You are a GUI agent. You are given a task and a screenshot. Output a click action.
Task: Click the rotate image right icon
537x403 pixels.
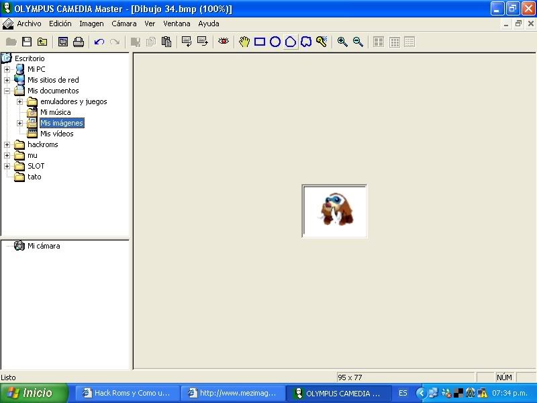[x=203, y=42]
